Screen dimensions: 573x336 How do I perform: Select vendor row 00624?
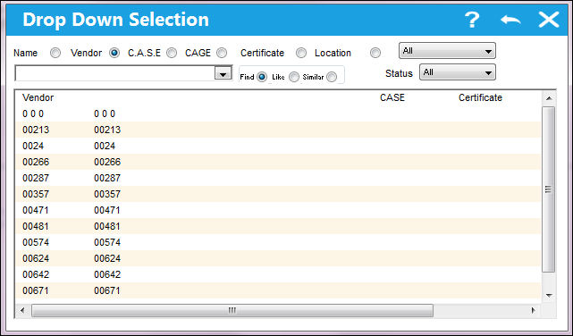tap(278, 258)
